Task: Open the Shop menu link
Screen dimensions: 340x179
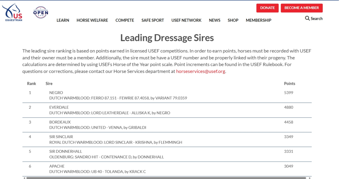Action: [x=233, y=20]
